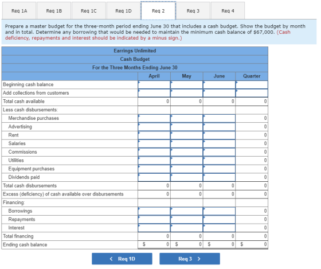Click May Repayments field
321x269 pixels.
pos(187,220)
